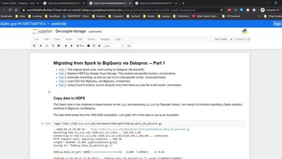Open the 'code' hyperlink in description

[124, 105]
